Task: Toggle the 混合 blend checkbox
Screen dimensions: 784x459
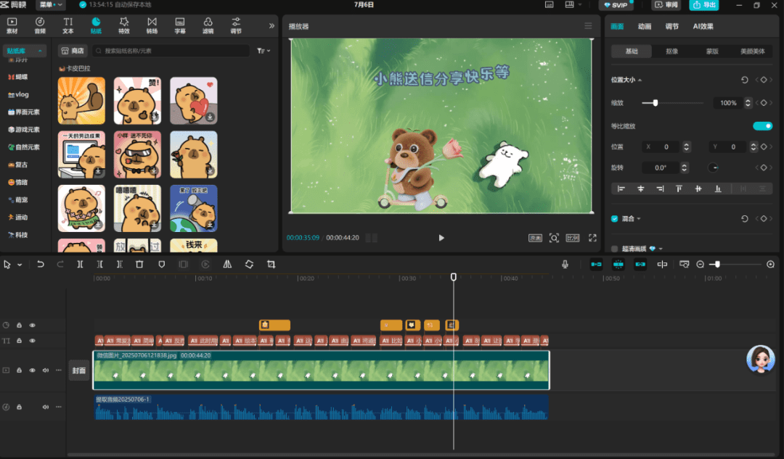Action: [x=615, y=219]
